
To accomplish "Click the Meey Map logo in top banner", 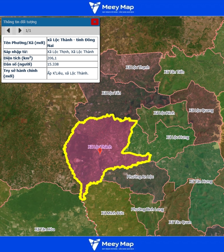I will [112, 8].
